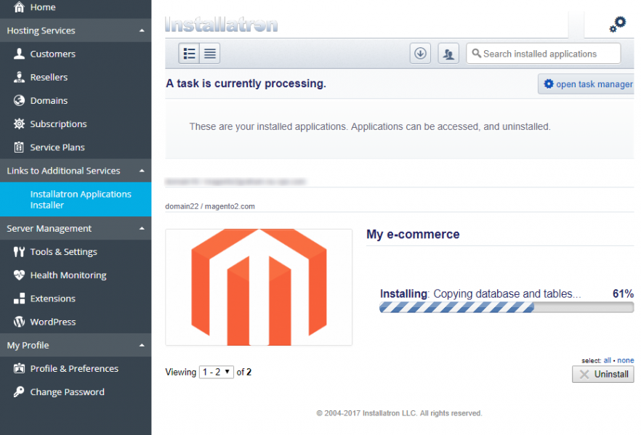The width and height of the screenshot is (641, 435).
Task: Click the Home icon in the sidebar
Action: 19,7
